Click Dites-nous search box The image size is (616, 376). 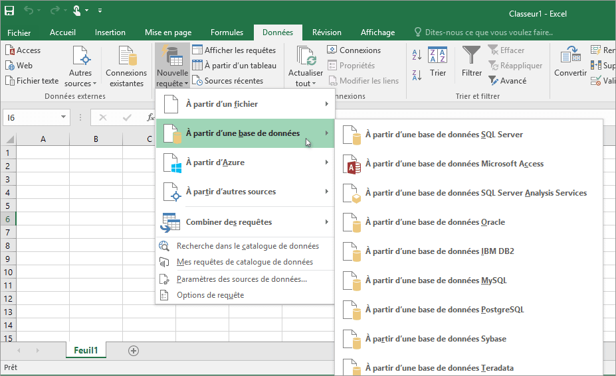484,32
